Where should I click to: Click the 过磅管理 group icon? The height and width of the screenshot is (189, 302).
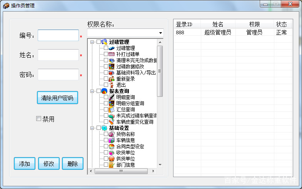(x=104, y=42)
